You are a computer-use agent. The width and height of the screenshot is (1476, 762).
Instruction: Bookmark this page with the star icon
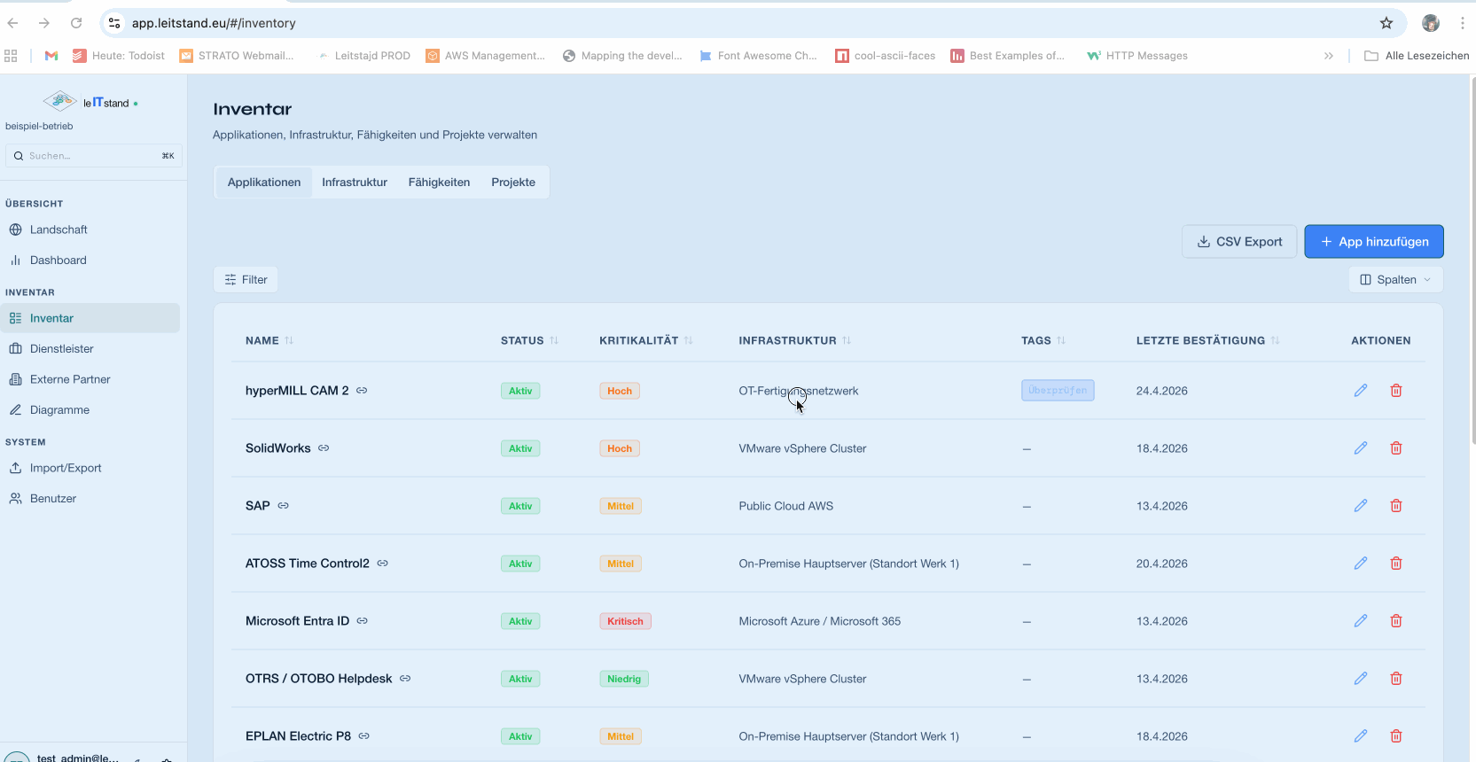coord(1386,23)
